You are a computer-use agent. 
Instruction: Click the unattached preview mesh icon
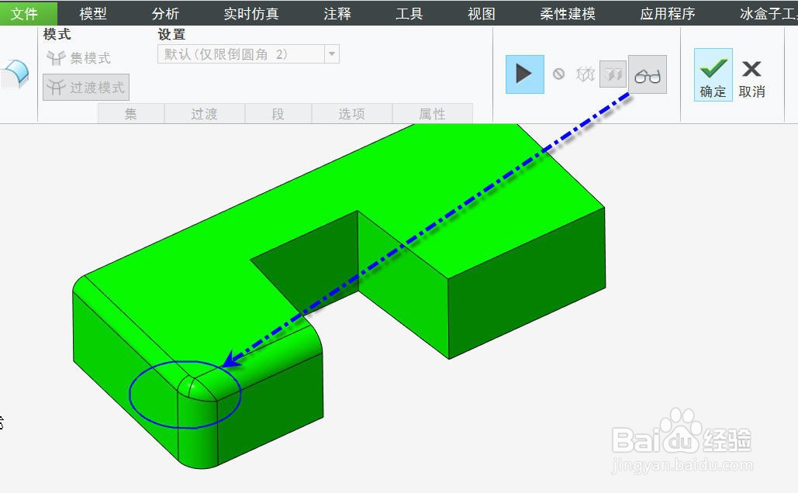tap(586, 74)
